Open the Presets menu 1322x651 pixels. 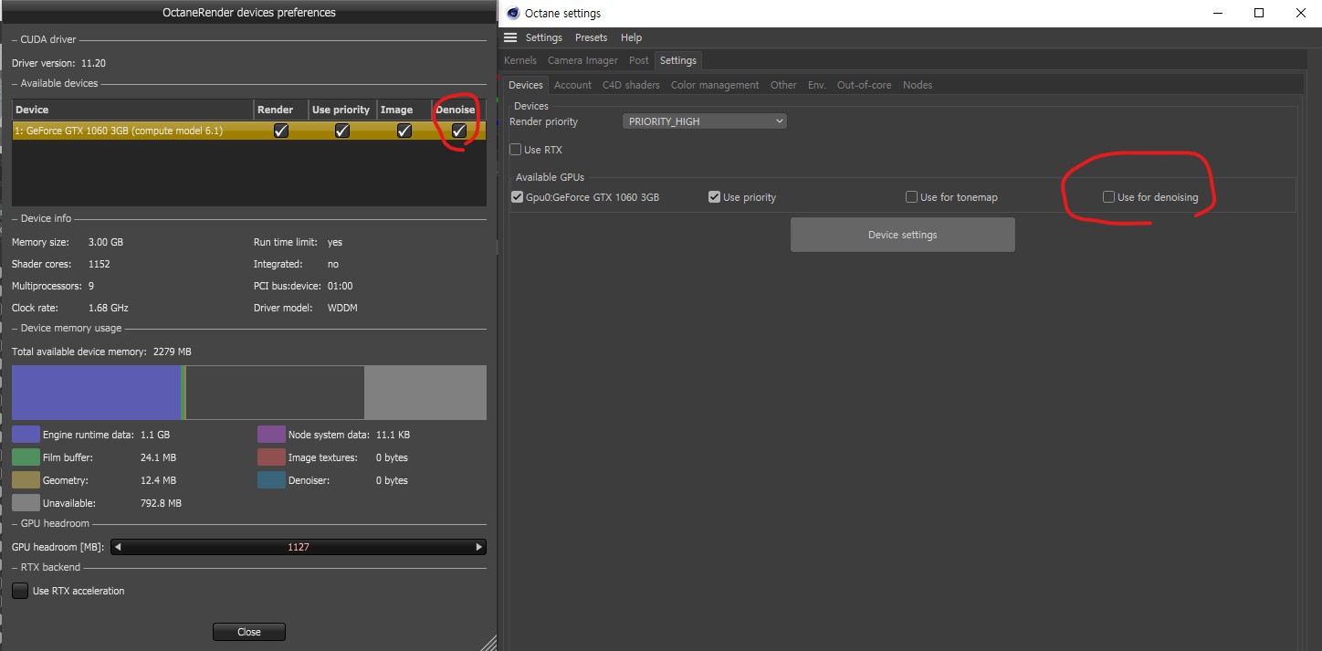[591, 37]
